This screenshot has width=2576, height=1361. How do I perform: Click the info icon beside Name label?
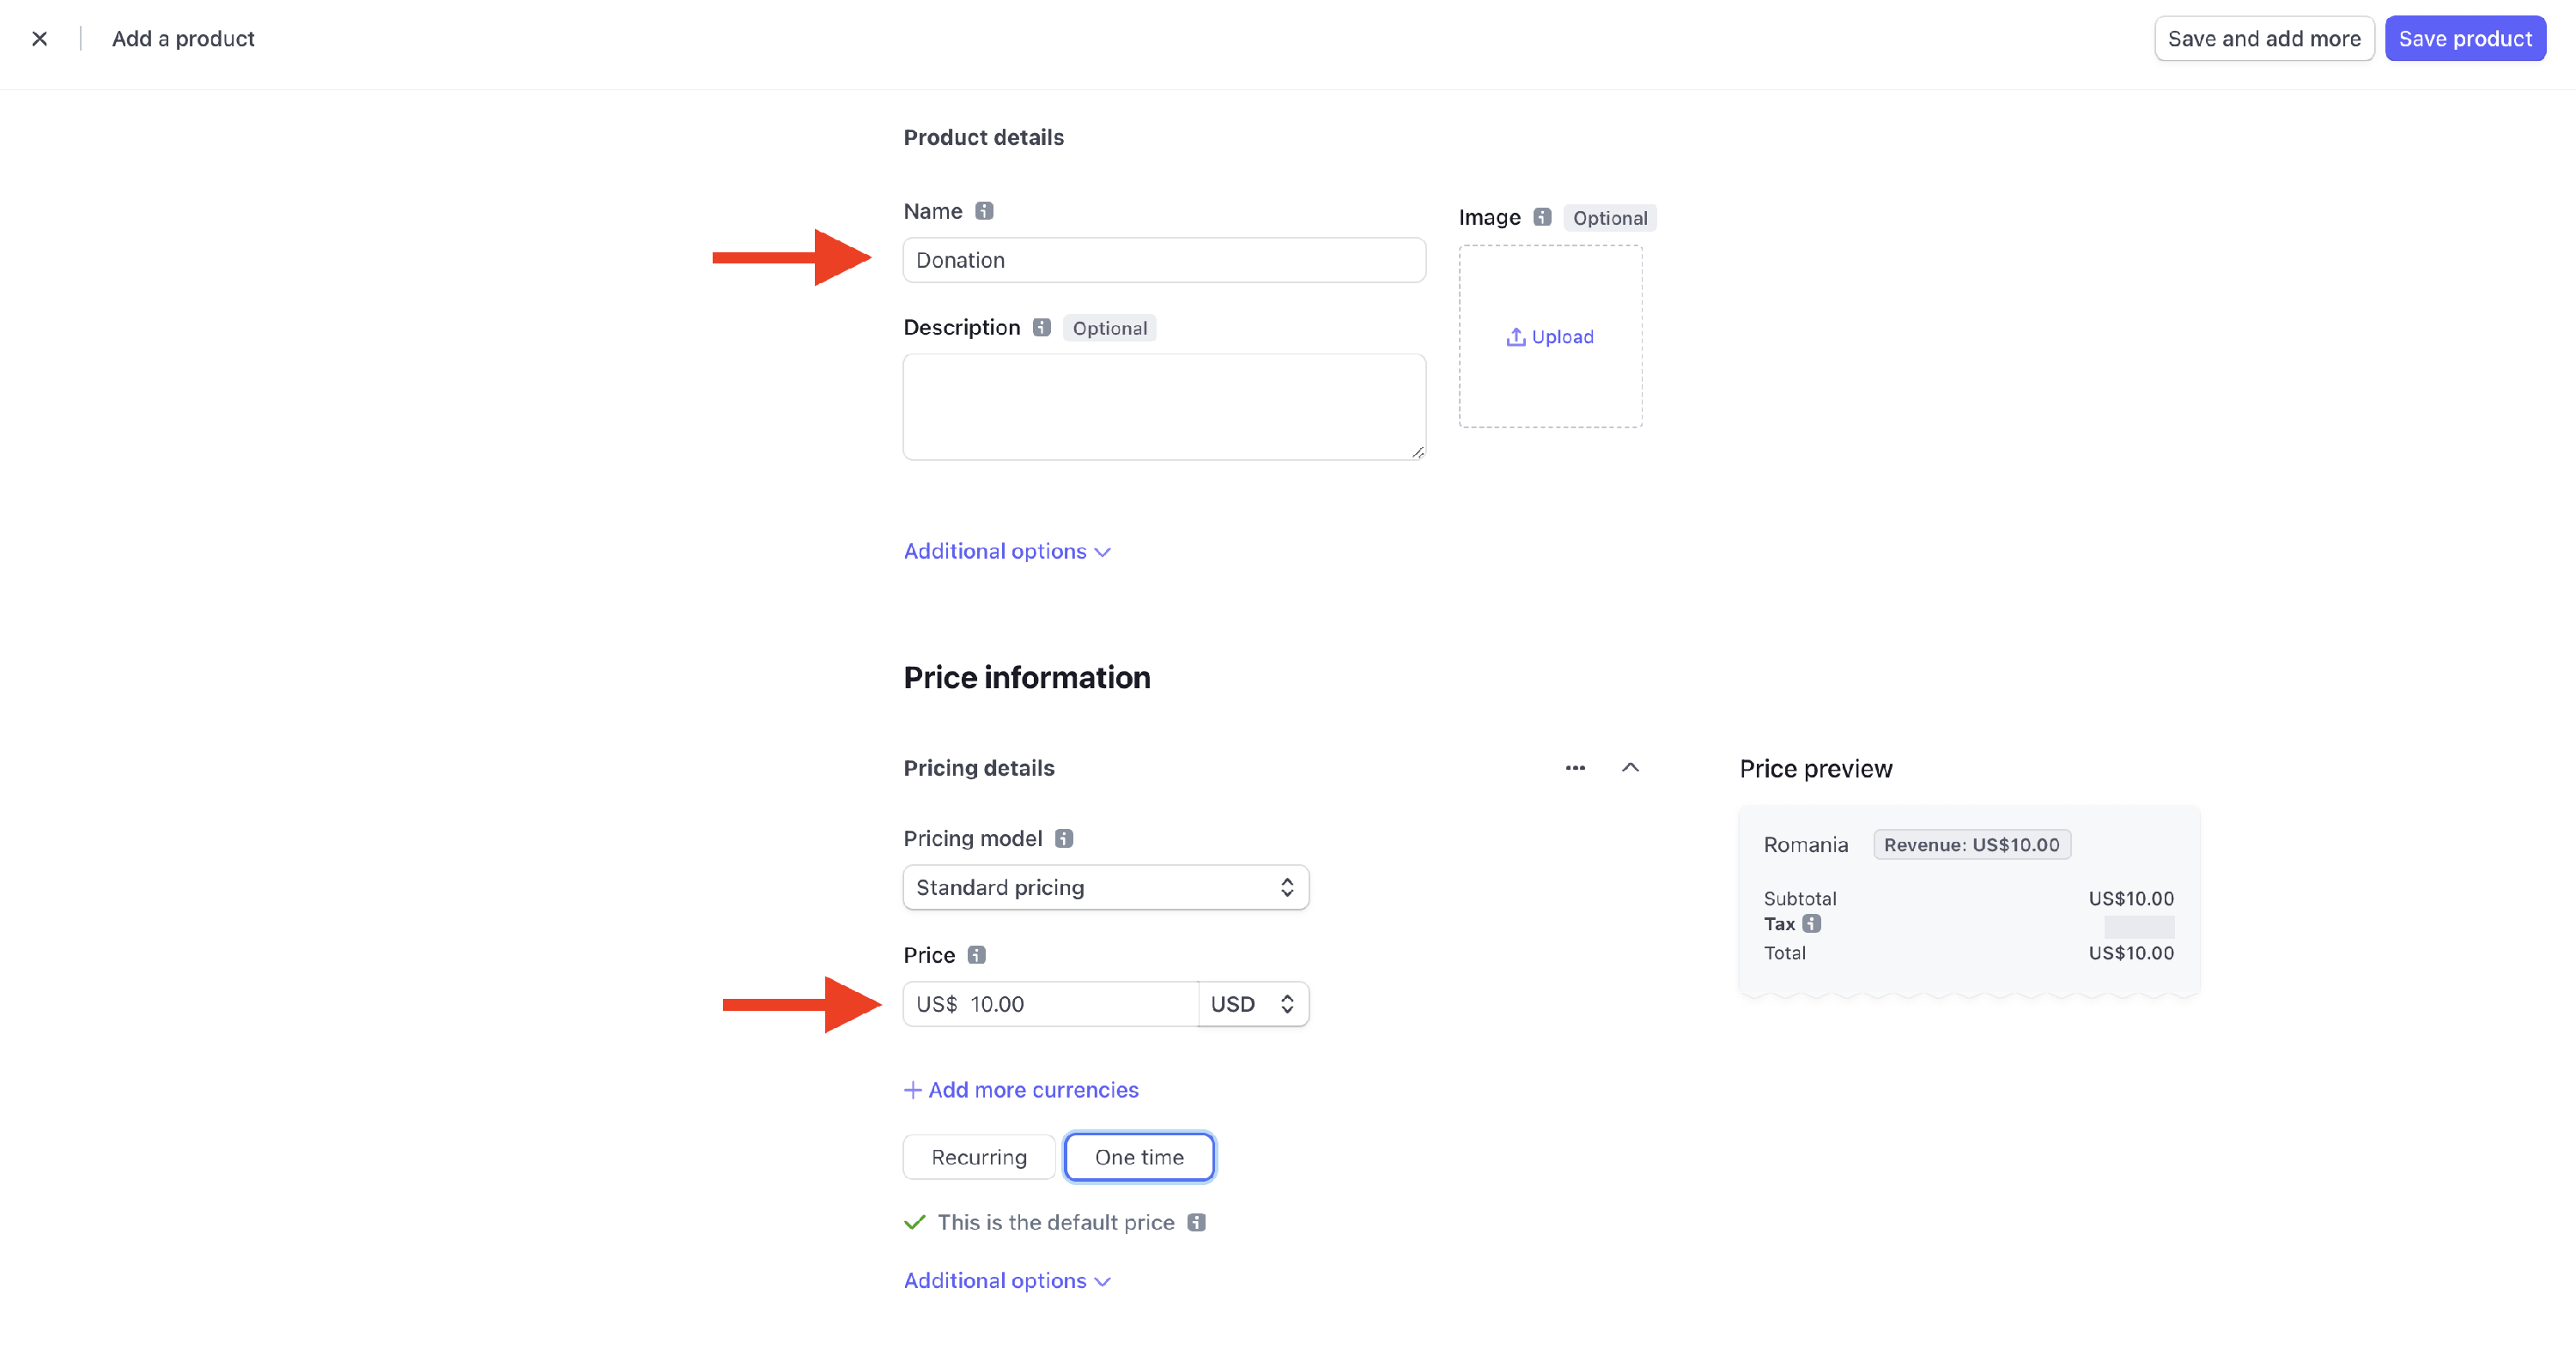[x=984, y=211]
